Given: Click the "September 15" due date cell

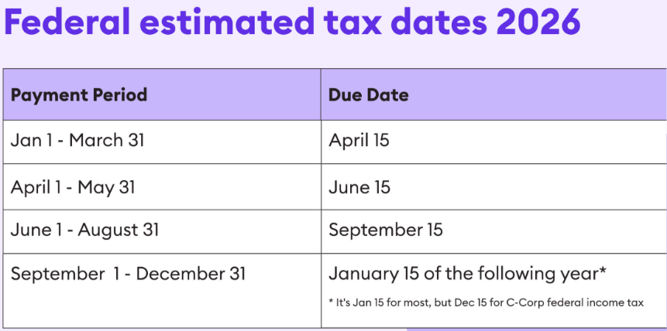Looking at the screenshot, I should tap(385, 230).
